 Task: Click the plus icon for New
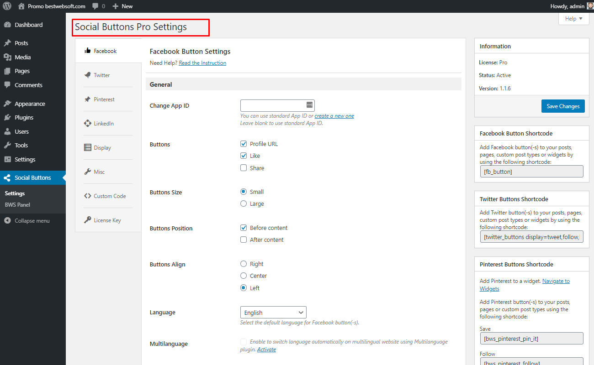coord(115,6)
